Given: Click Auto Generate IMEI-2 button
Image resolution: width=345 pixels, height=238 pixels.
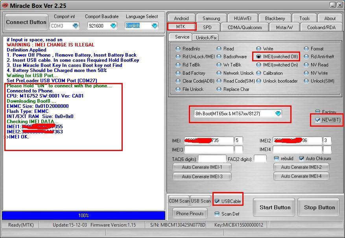Looking at the screenshot, I should pyautogui.click(x=301, y=167).
